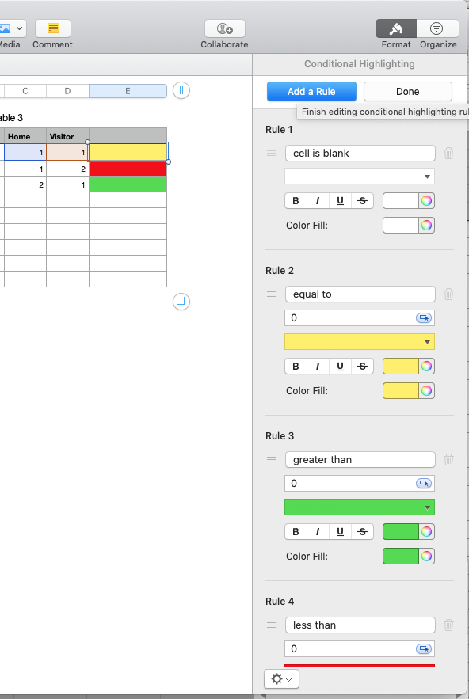This screenshot has height=699, width=469.
Task: Click the Add a Rule button
Action: [311, 91]
